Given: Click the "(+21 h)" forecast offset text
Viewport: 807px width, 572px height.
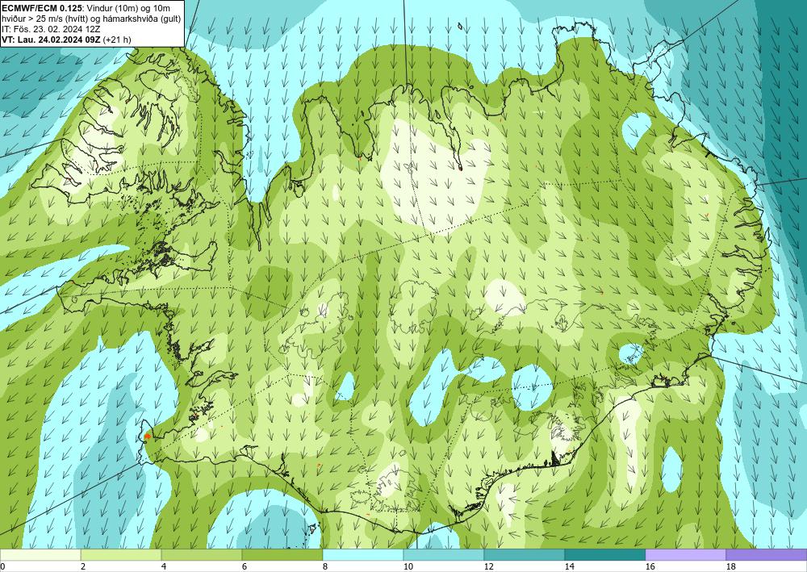Looking at the screenshot, I should pyautogui.click(x=117, y=40).
